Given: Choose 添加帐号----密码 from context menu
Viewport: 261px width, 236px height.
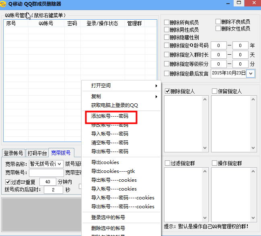Looking at the screenshot, I should [x=121, y=116].
